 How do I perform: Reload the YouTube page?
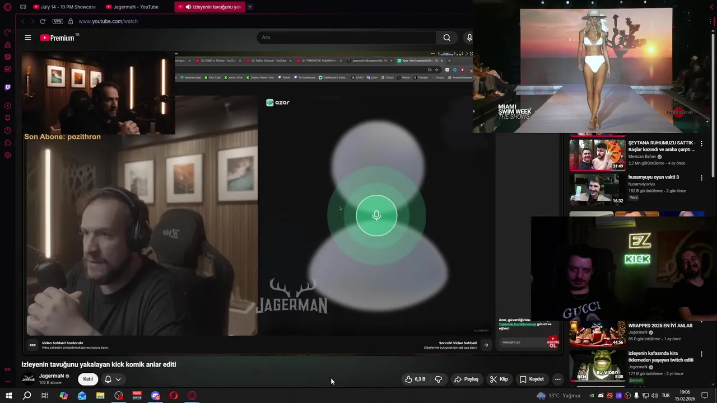pos(43,21)
